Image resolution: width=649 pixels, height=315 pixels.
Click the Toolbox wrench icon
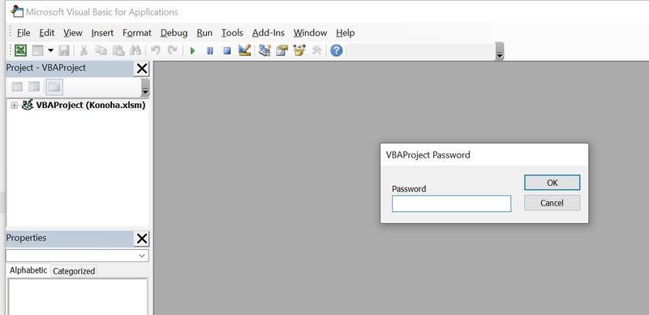coord(316,50)
